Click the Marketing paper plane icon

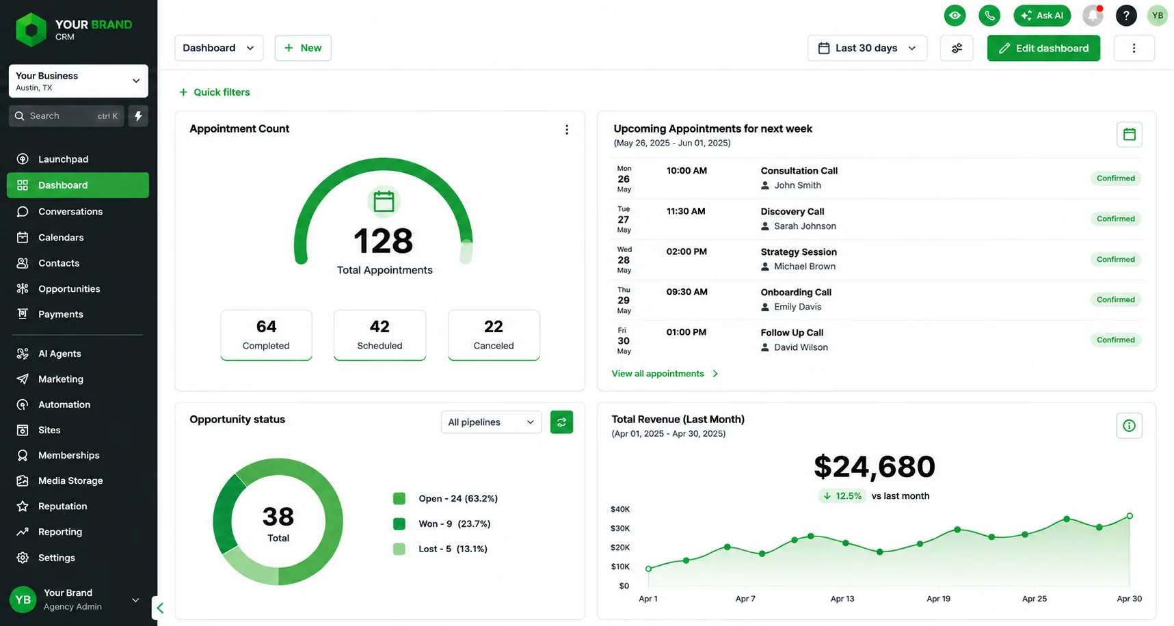23,379
